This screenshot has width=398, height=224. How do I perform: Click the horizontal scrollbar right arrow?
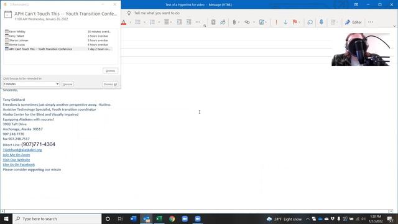(391, 211)
